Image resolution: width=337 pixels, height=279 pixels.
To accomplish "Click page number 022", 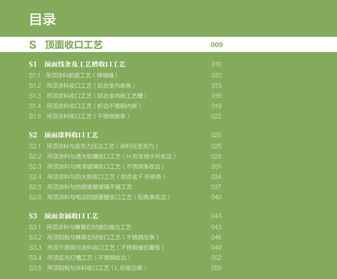I will click(x=216, y=116).
